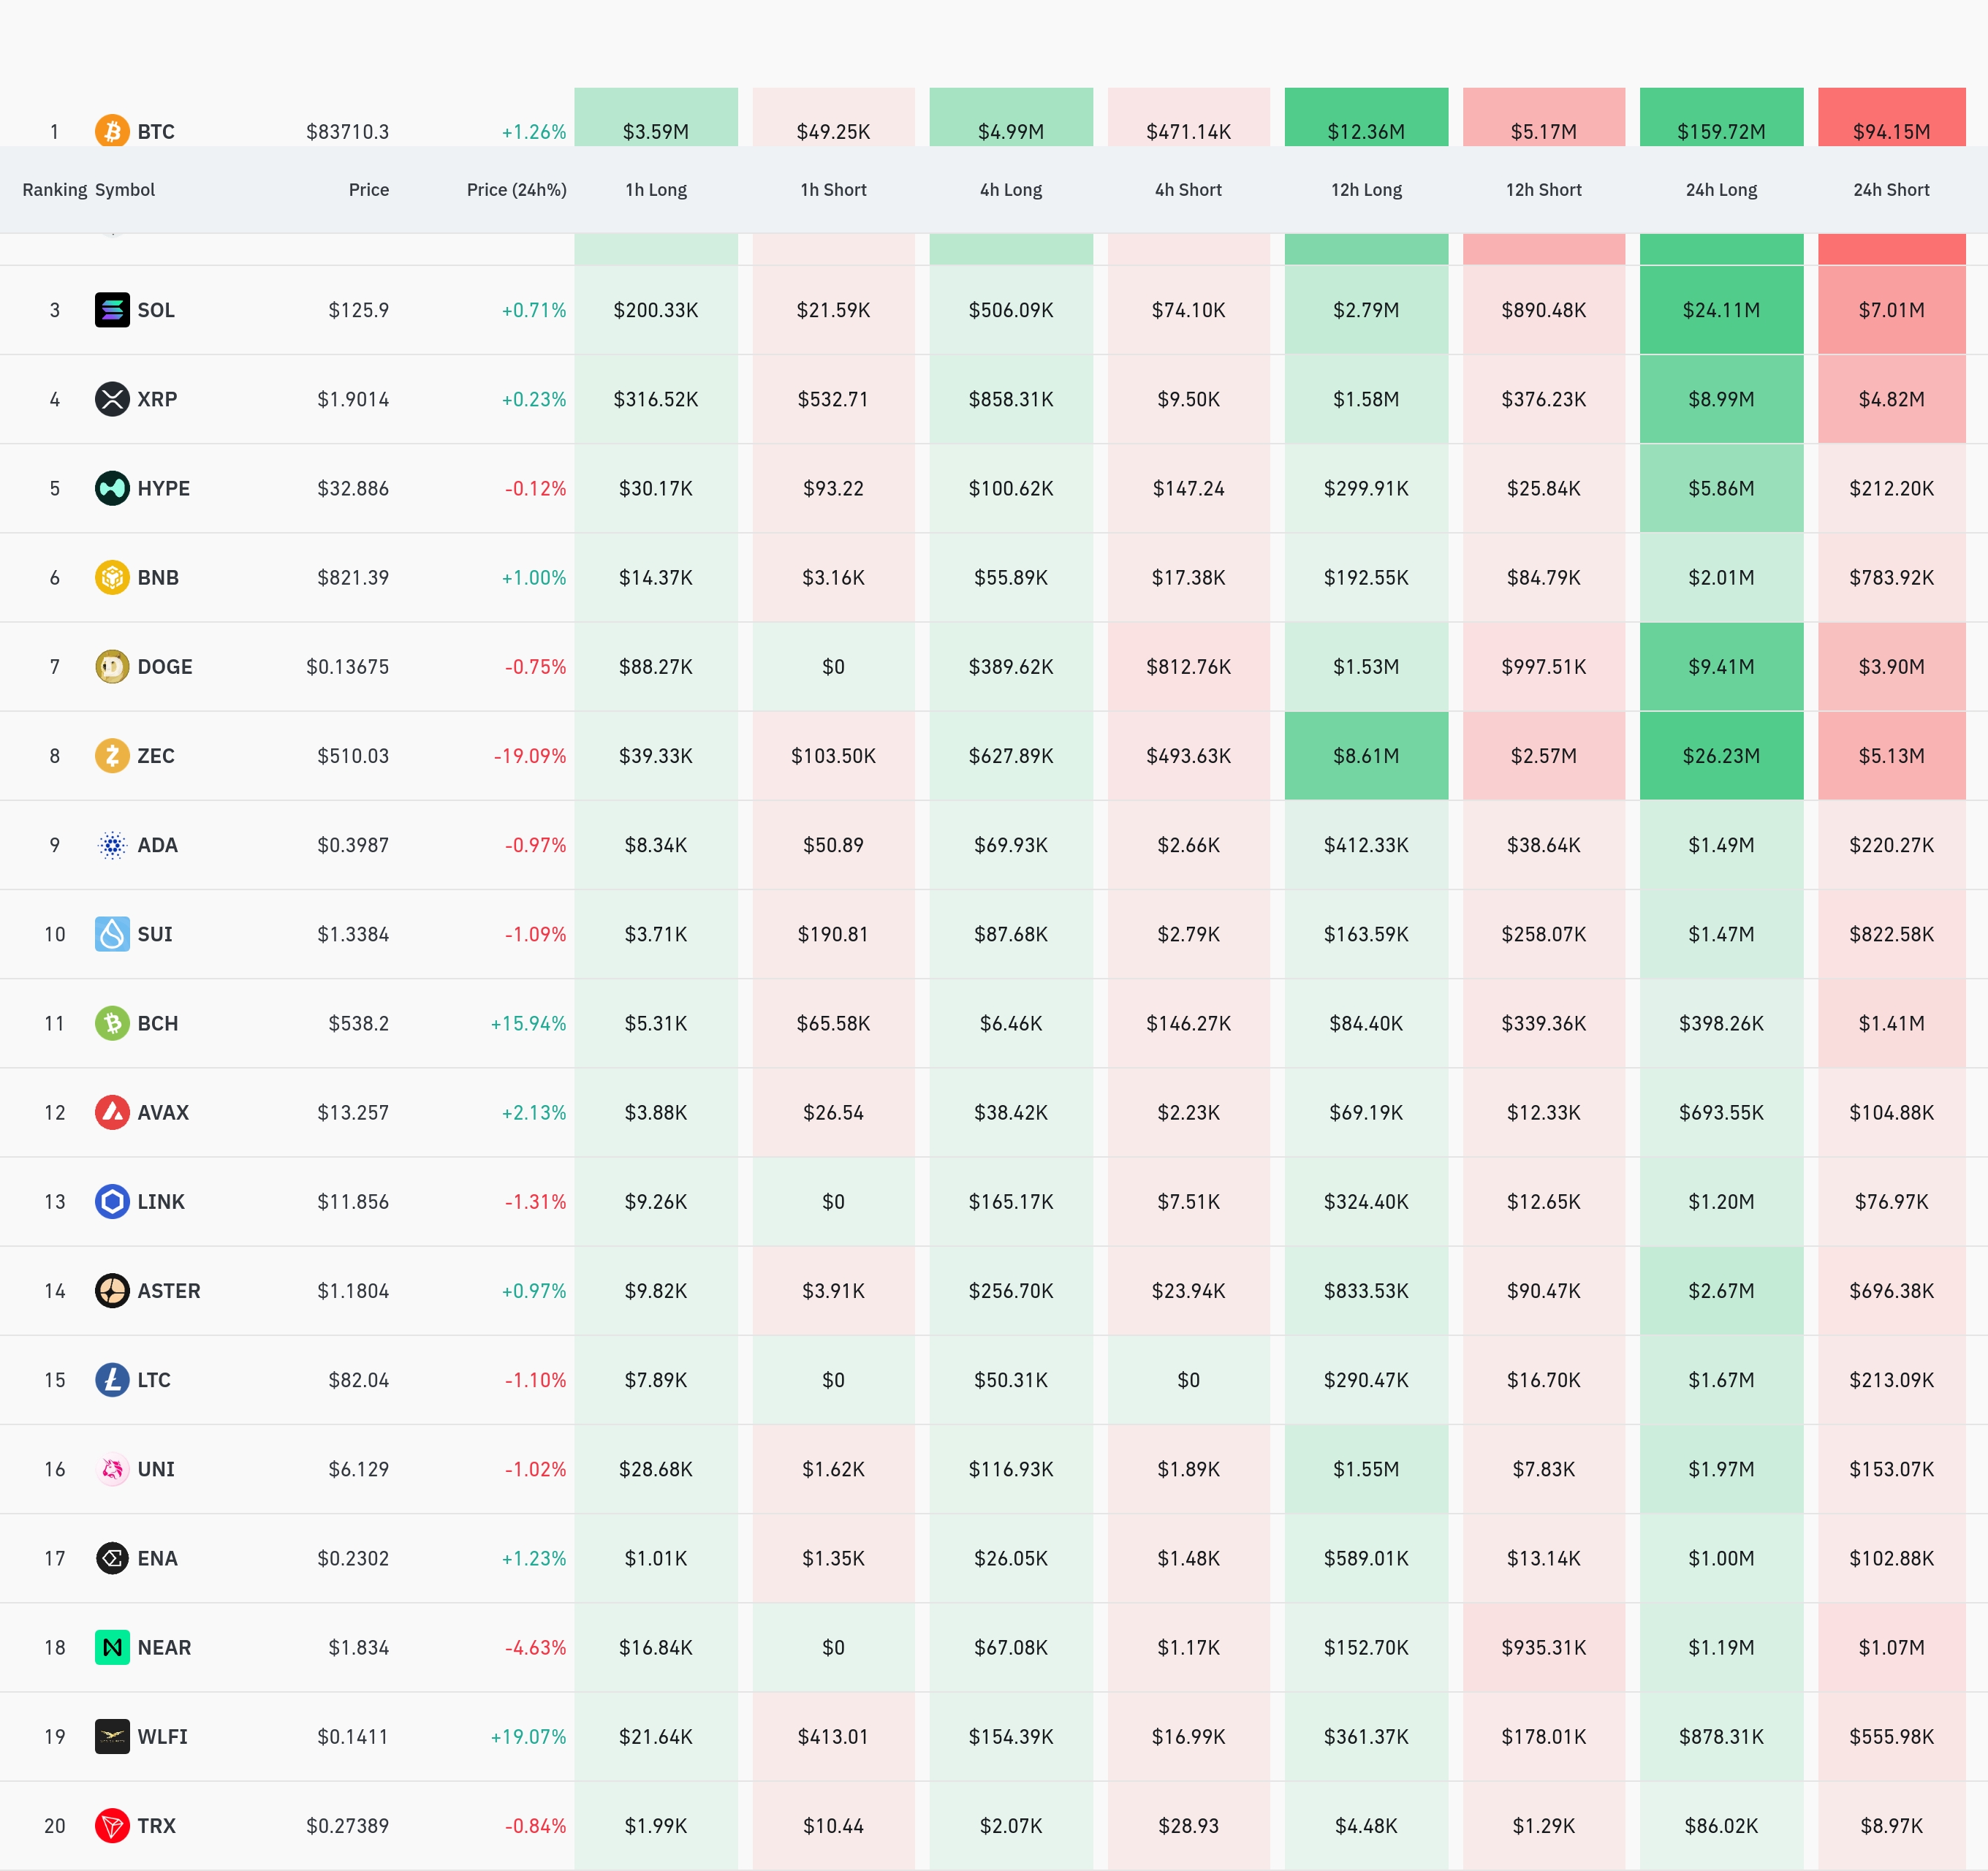Click the XRP coin icon
Viewport: 1988px width, 1871px height.
point(112,399)
